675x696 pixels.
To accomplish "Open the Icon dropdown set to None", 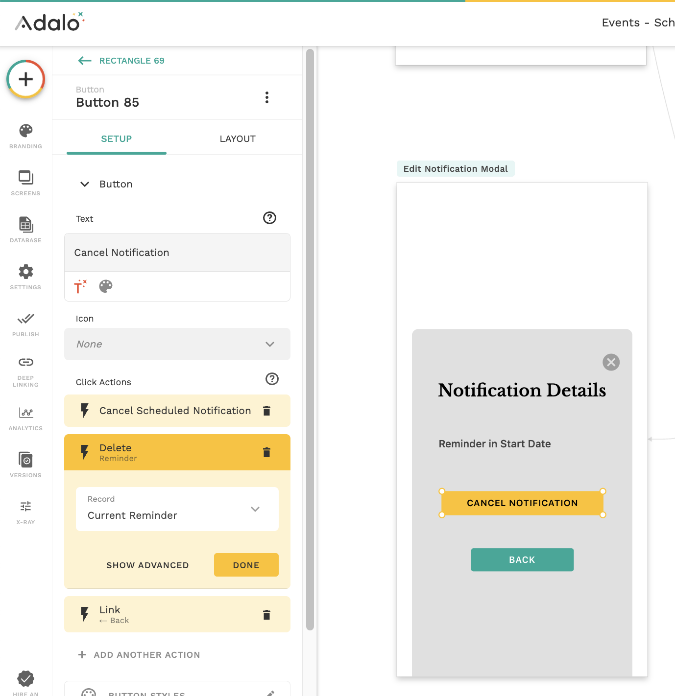I will [x=177, y=344].
